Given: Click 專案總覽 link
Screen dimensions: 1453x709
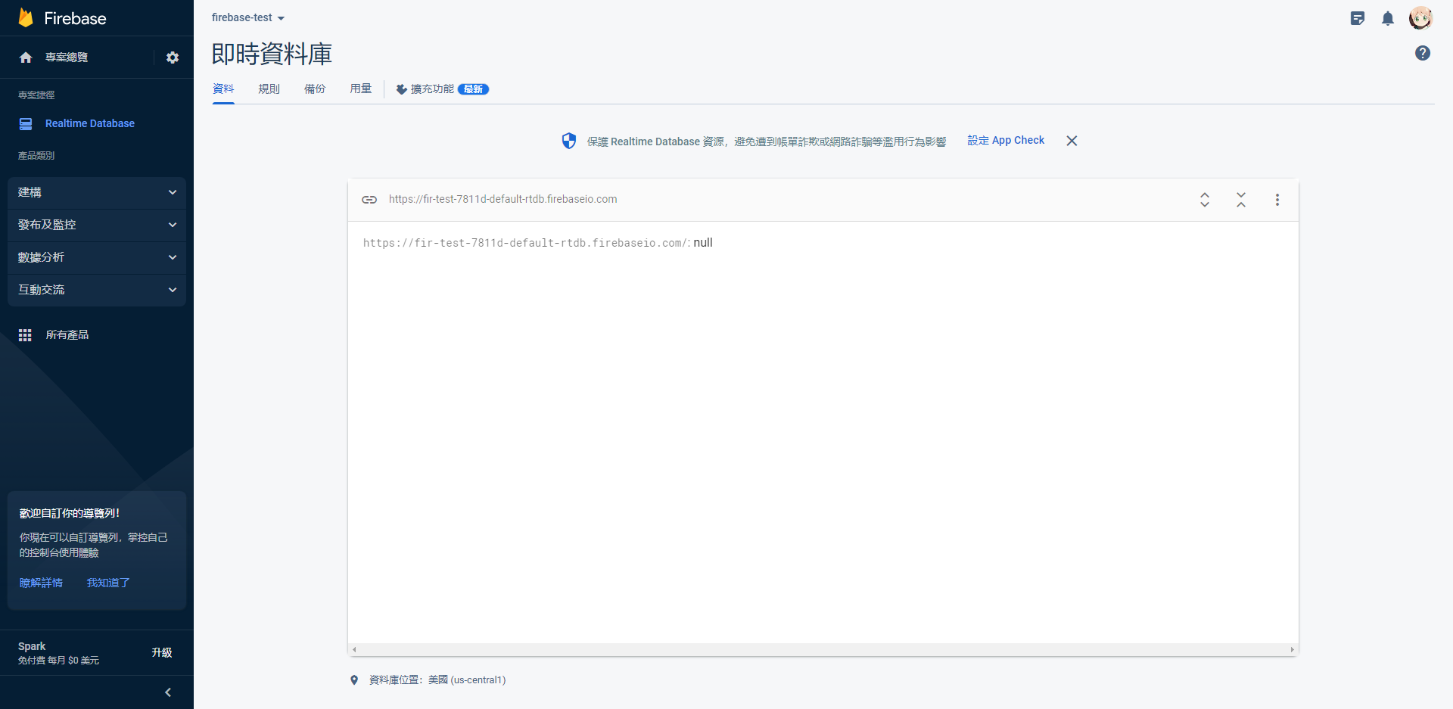Looking at the screenshot, I should tap(67, 58).
